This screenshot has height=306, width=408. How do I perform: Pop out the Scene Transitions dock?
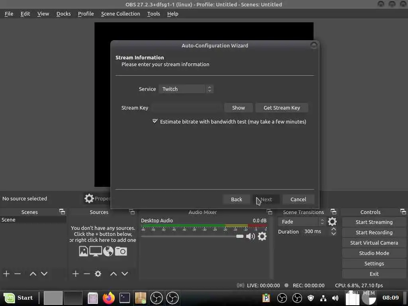point(333,211)
